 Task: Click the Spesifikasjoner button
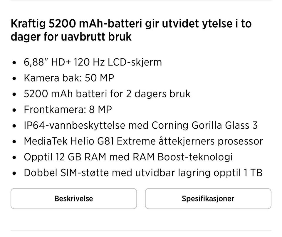208,199
